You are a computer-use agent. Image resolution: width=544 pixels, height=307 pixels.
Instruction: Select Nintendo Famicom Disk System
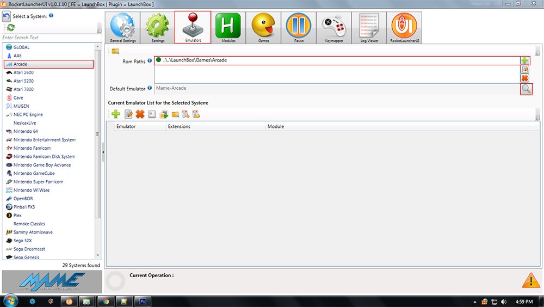point(41,157)
